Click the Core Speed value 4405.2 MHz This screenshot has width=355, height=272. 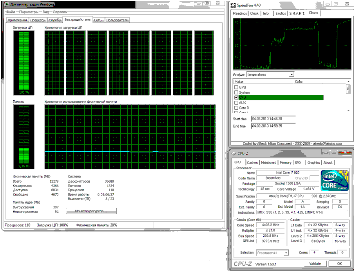(x=270, y=225)
